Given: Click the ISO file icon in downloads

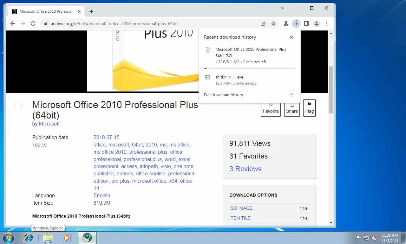Looking at the screenshot, I should (208, 50).
